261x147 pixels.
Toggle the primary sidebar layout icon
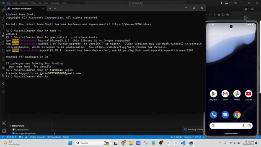[222, 3]
